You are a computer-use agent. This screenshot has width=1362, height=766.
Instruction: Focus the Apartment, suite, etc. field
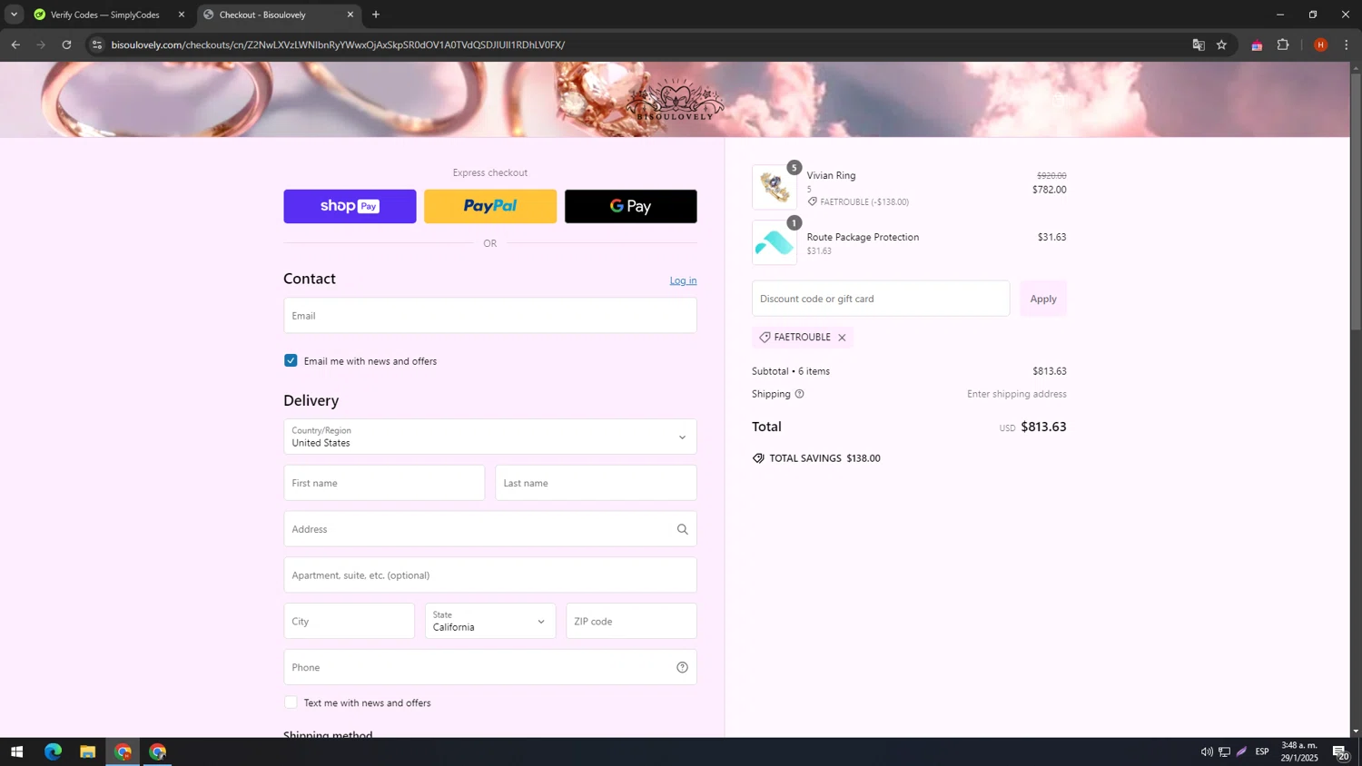pos(490,575)
